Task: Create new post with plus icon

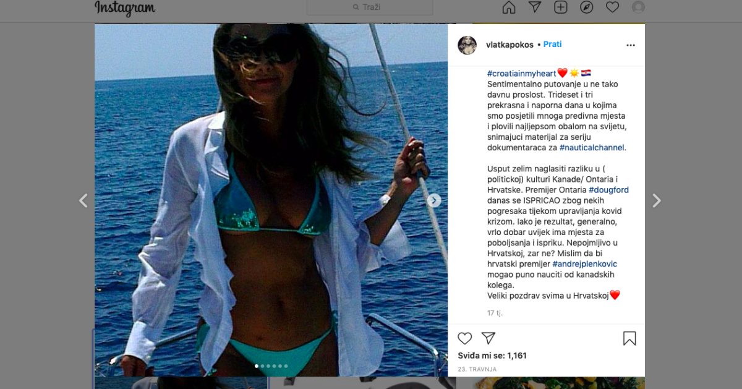Action: [x=561, y=7]
